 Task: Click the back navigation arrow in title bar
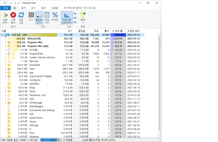(11, 3)
